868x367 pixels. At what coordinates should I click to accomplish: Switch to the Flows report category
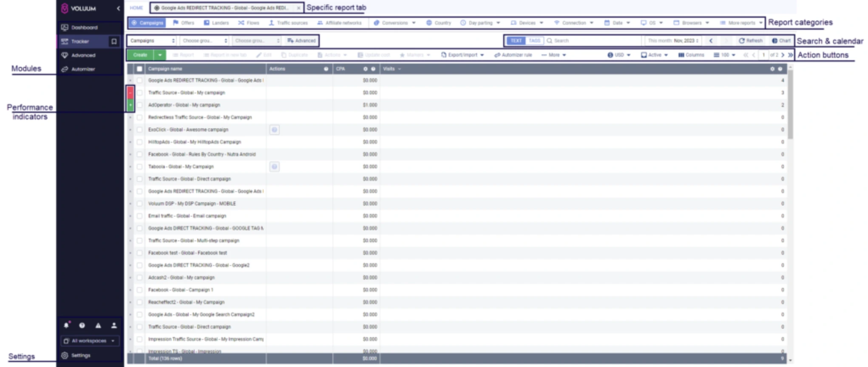coord(249,23)
